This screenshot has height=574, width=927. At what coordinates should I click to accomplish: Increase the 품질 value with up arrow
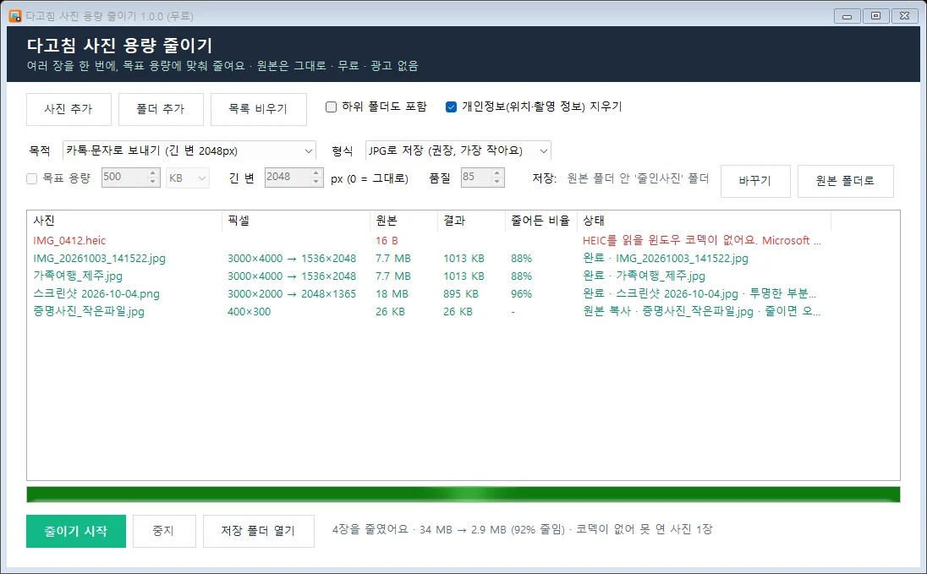(x=497, y=172)
